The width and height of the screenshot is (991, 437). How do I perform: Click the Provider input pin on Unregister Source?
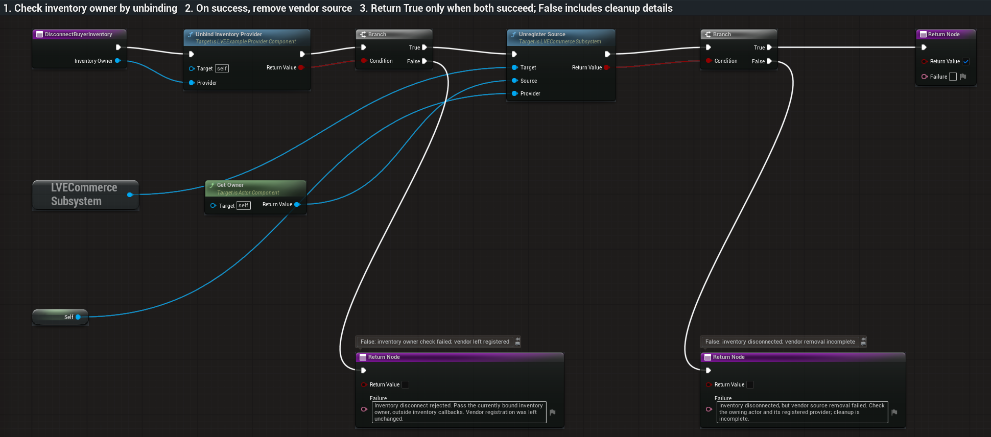coord(515,93)
